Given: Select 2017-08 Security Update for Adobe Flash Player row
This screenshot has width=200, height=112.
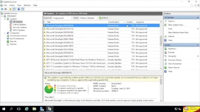Looking at the screenshot, I should coord(101,60).
